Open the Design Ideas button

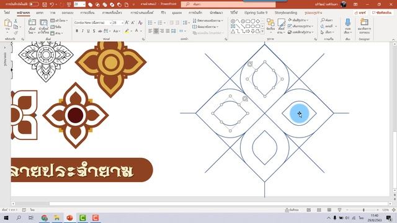coord(364,26)
